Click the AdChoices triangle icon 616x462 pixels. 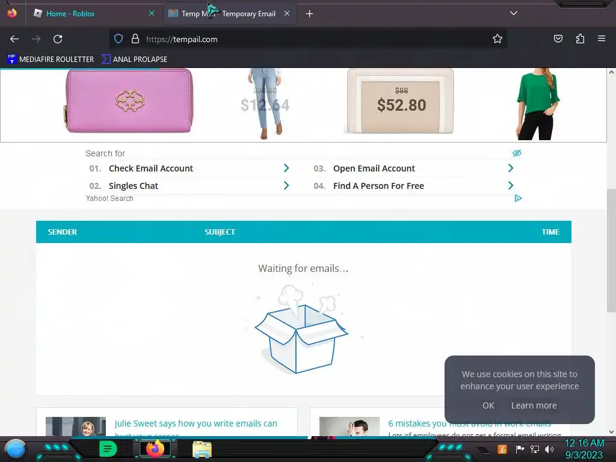[518, 199]
